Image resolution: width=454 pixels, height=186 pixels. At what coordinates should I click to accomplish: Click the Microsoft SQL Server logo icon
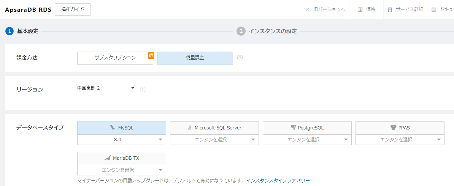click(x=190, y=128)
